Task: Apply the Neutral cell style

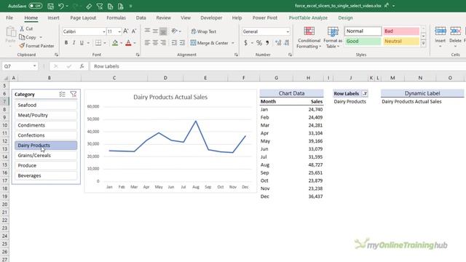Action: pos(401,41)
